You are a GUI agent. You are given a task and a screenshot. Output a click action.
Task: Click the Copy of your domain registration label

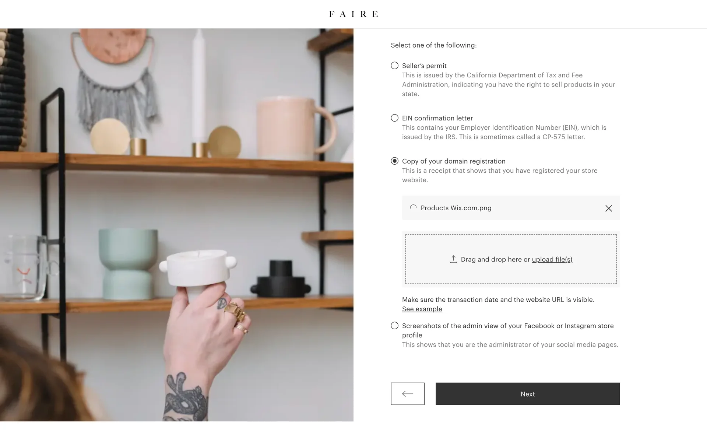[454, 161]
